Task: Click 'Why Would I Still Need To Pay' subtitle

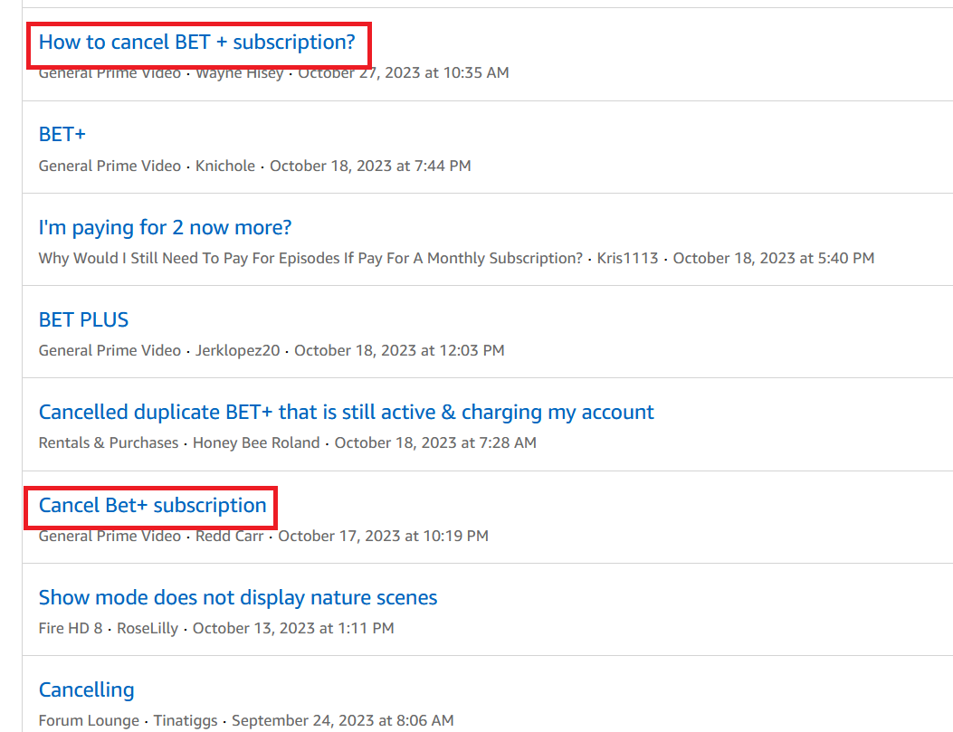Action: click(310, 258)
